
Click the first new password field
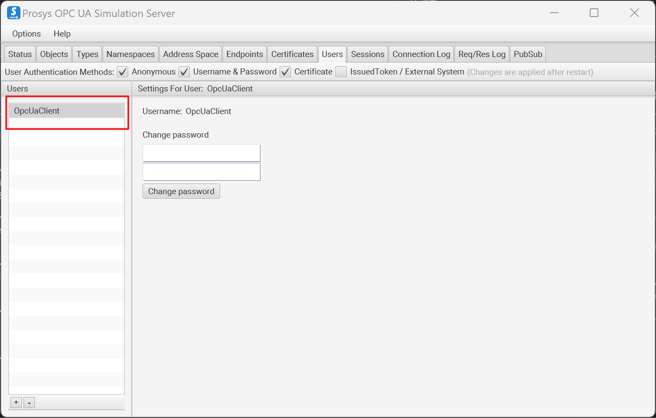[202, 153]
